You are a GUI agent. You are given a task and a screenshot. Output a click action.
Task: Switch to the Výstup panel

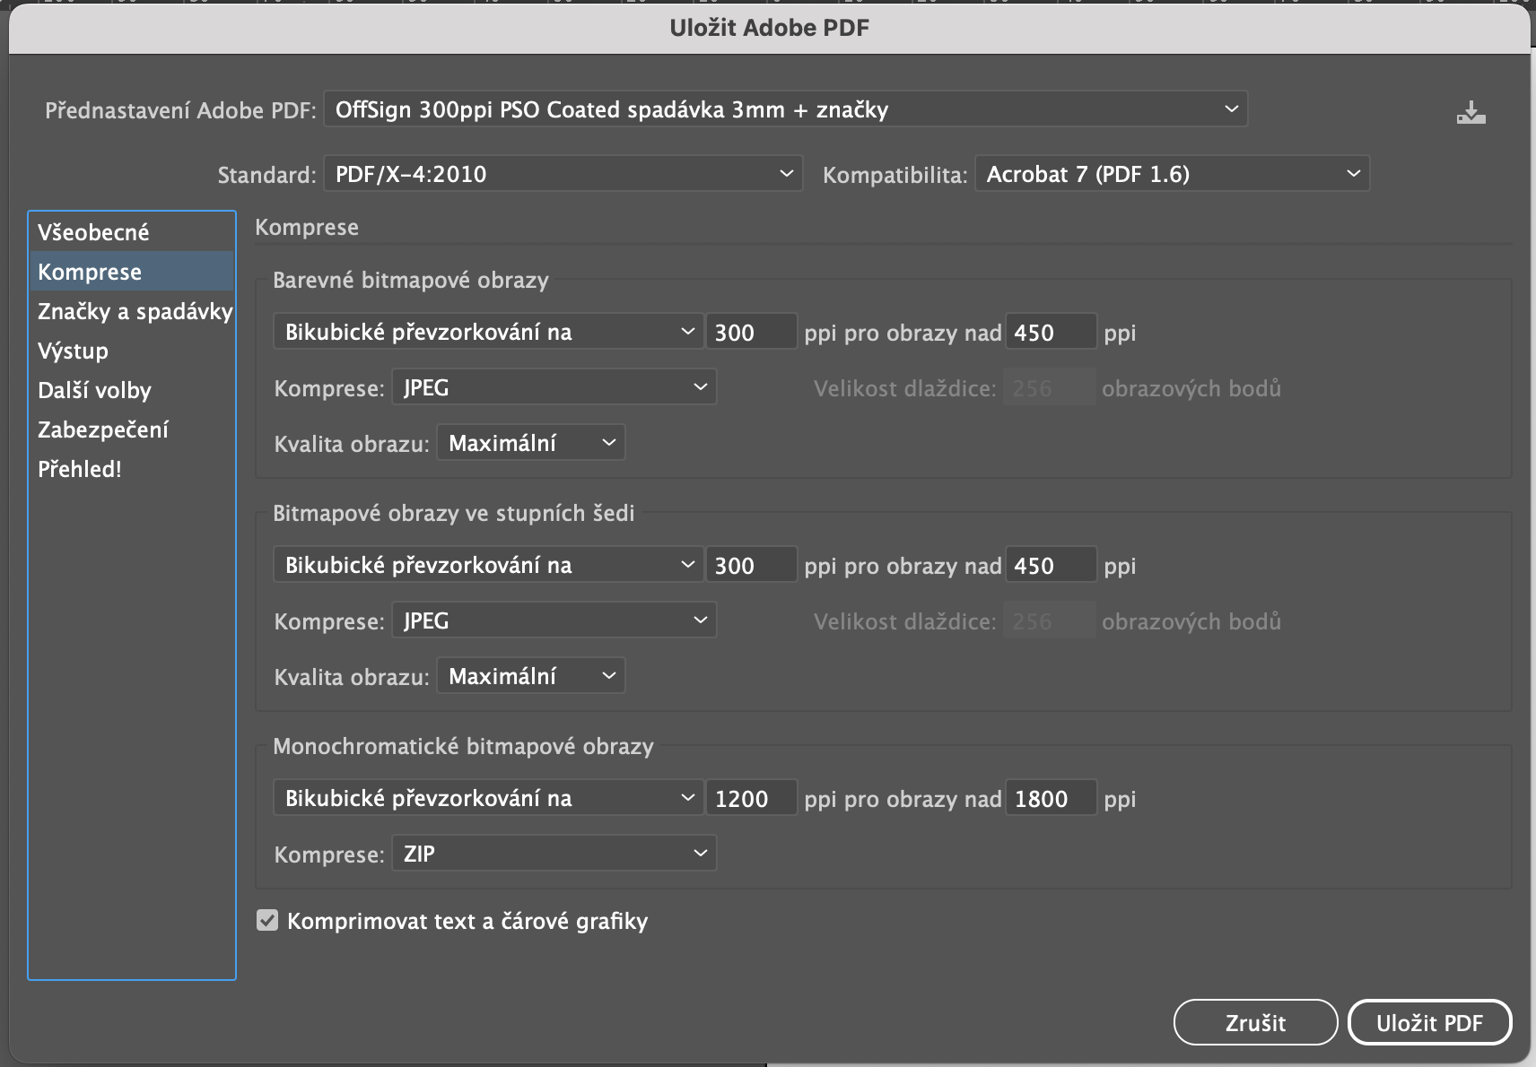[x=132, y=351]
